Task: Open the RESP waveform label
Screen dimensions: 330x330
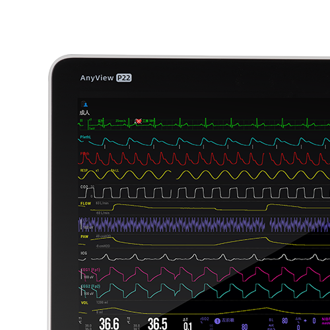Action: coord(84,170)
